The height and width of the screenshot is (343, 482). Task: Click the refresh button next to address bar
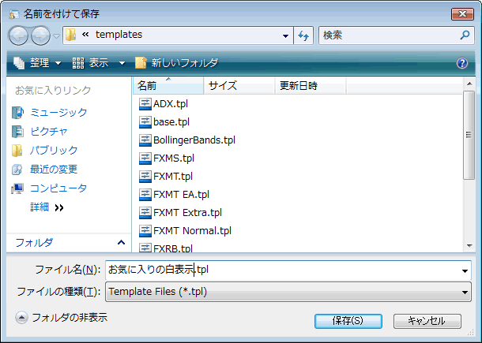tap(303, 36)
